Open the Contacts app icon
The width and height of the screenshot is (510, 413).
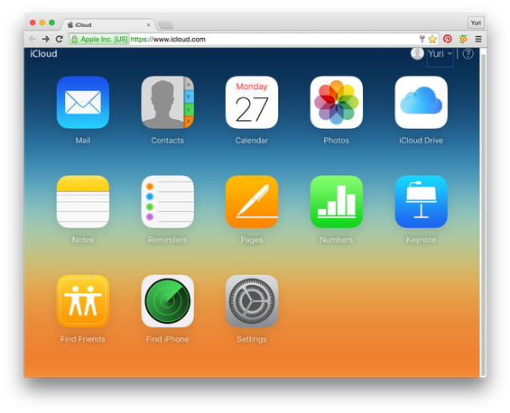168,103
